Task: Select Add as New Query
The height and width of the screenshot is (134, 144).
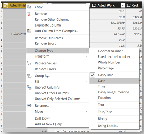Action: pos(58,124)
